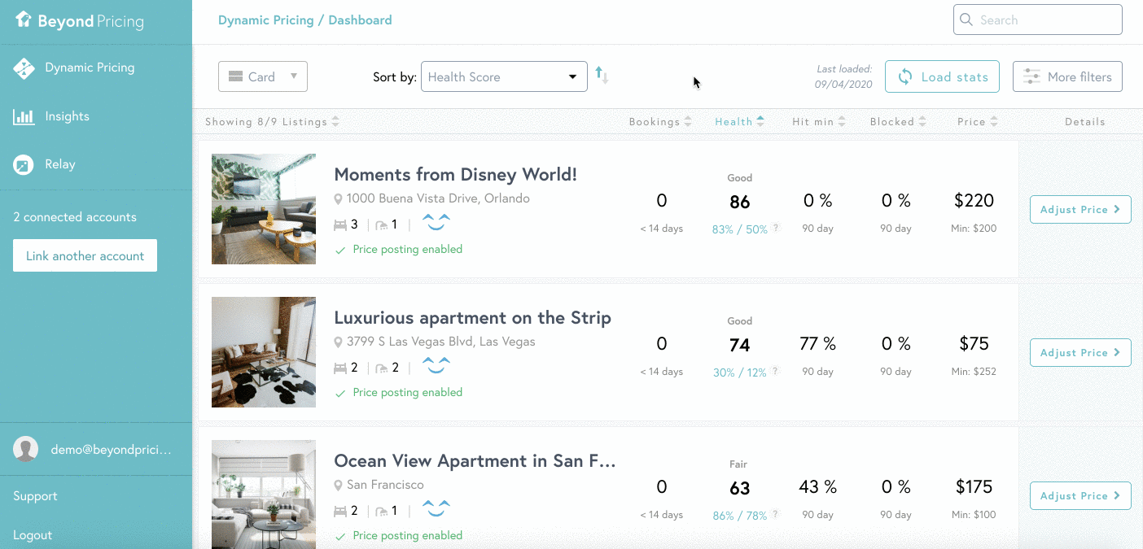Click 83% / 50% health breakdown

tap(740, 229)
